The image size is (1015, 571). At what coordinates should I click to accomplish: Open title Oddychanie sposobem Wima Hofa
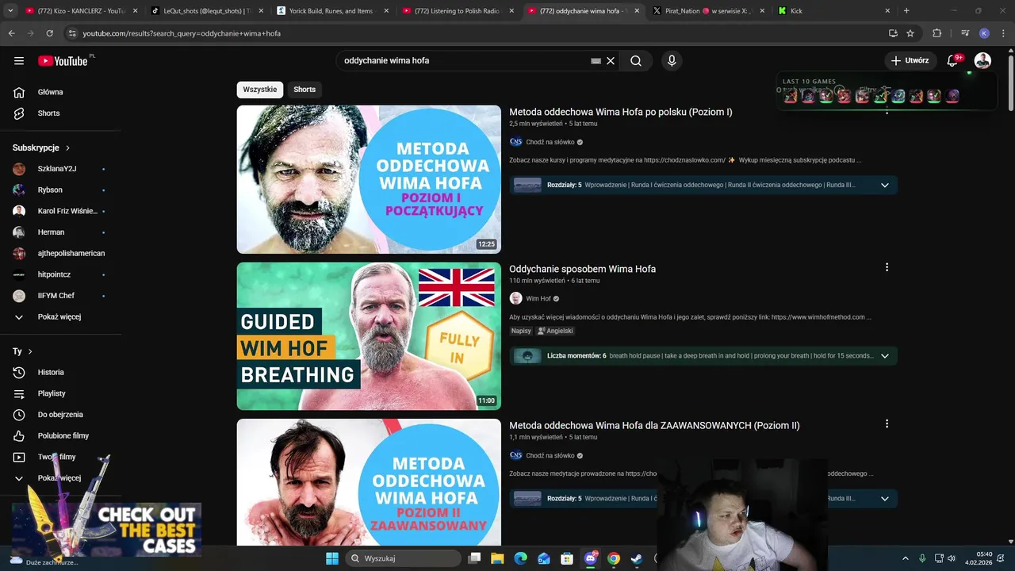[x=582, y=269]
